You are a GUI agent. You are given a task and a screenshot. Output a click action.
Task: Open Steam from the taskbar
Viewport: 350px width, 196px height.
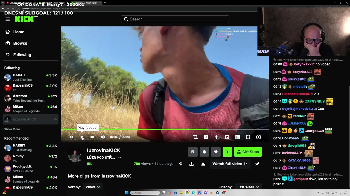217,193
